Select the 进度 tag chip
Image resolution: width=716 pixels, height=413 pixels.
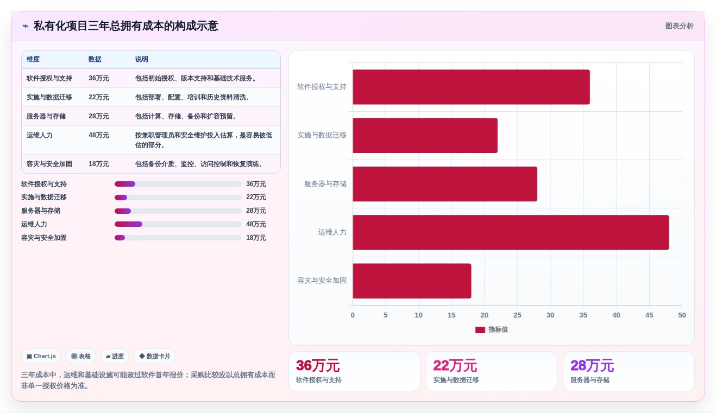click(x=115, y=357)
